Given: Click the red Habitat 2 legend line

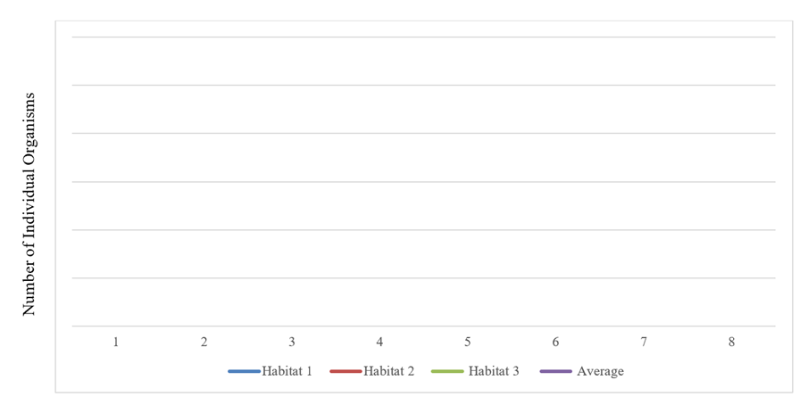Looking at the screenshot, I should (x=345, y=371).
